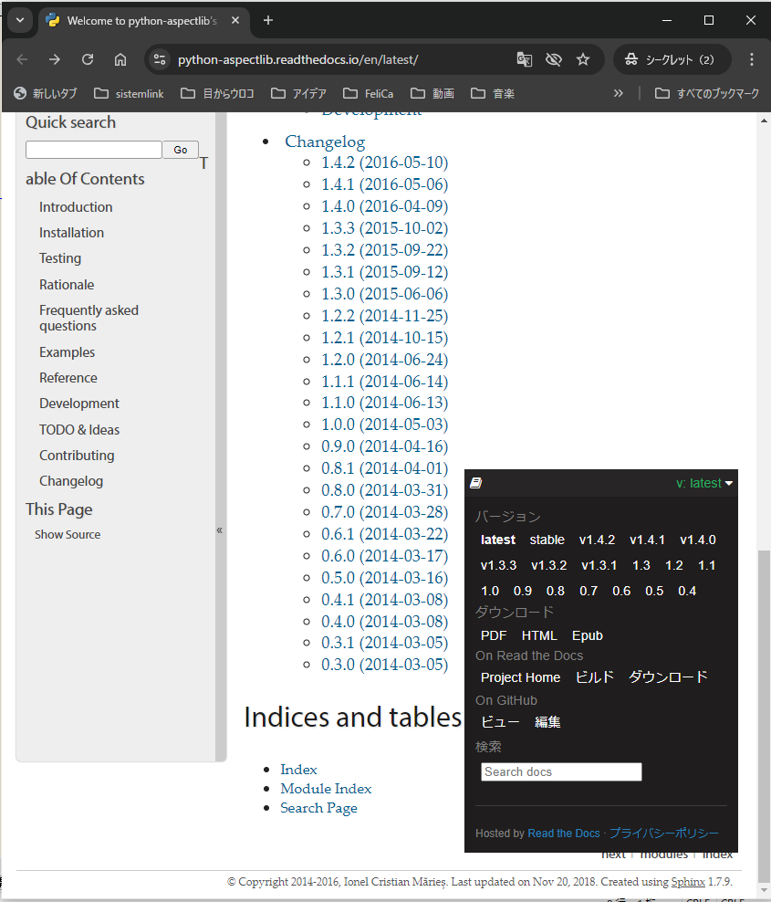Click the book icon on the versions flyout
This screenshot has height=902, width=771.
[x=475, y=481]
